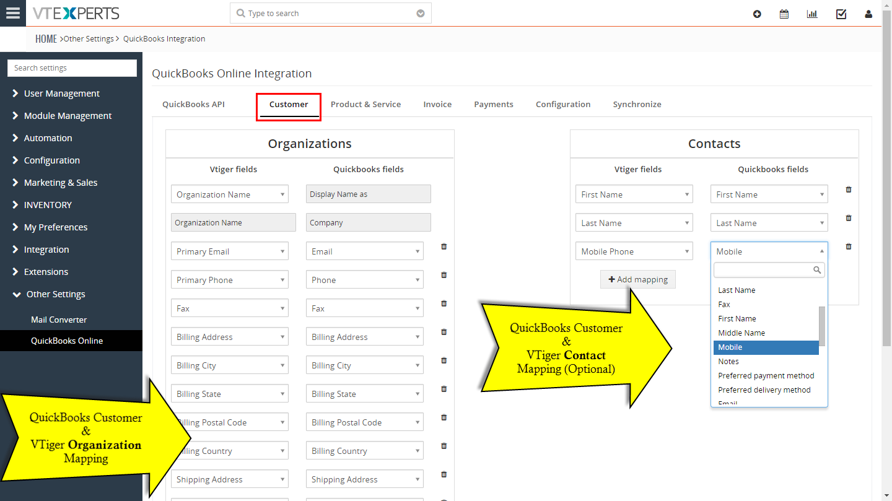Click the Add mapping button
The image size is (892, 501).
point(638,279)
